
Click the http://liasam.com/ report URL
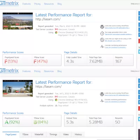pos(48,19)
